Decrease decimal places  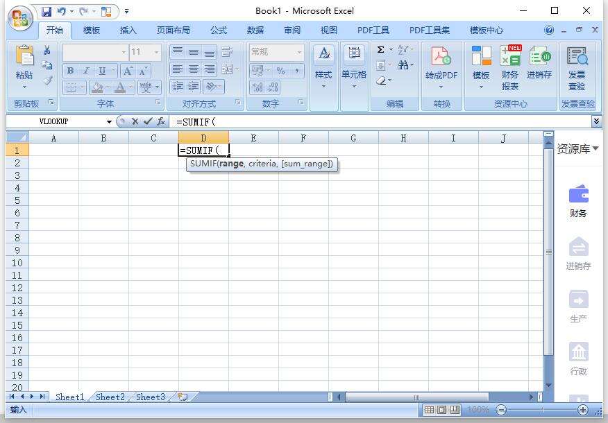273,87
